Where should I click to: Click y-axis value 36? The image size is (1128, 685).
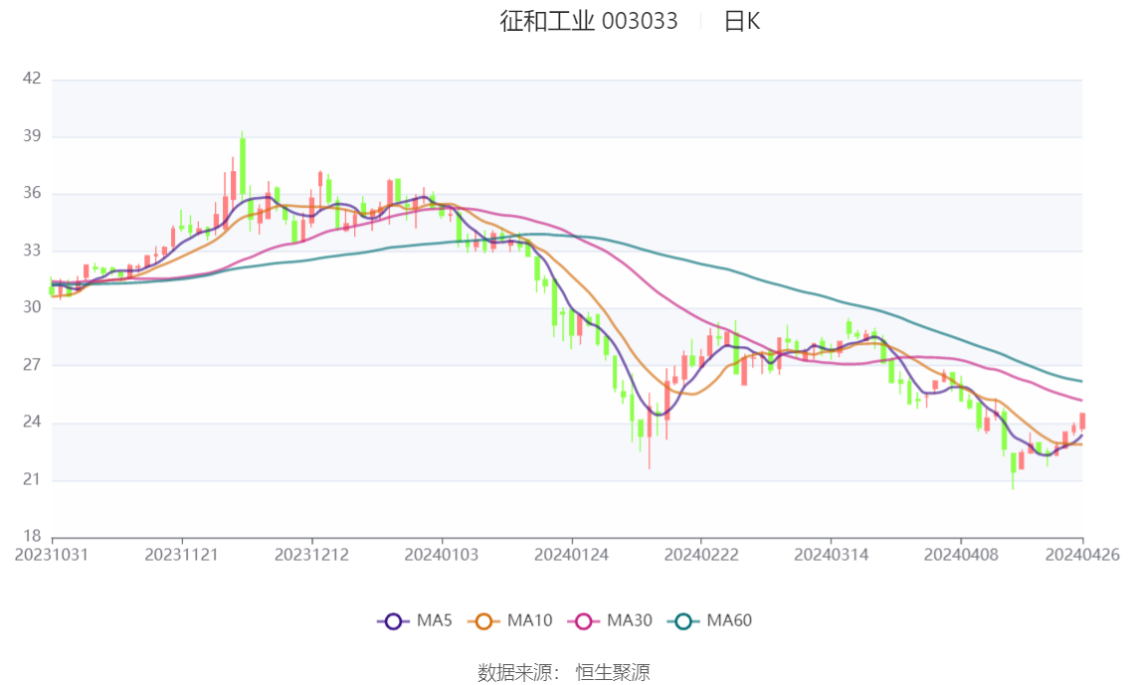click(x=32, y=193)
